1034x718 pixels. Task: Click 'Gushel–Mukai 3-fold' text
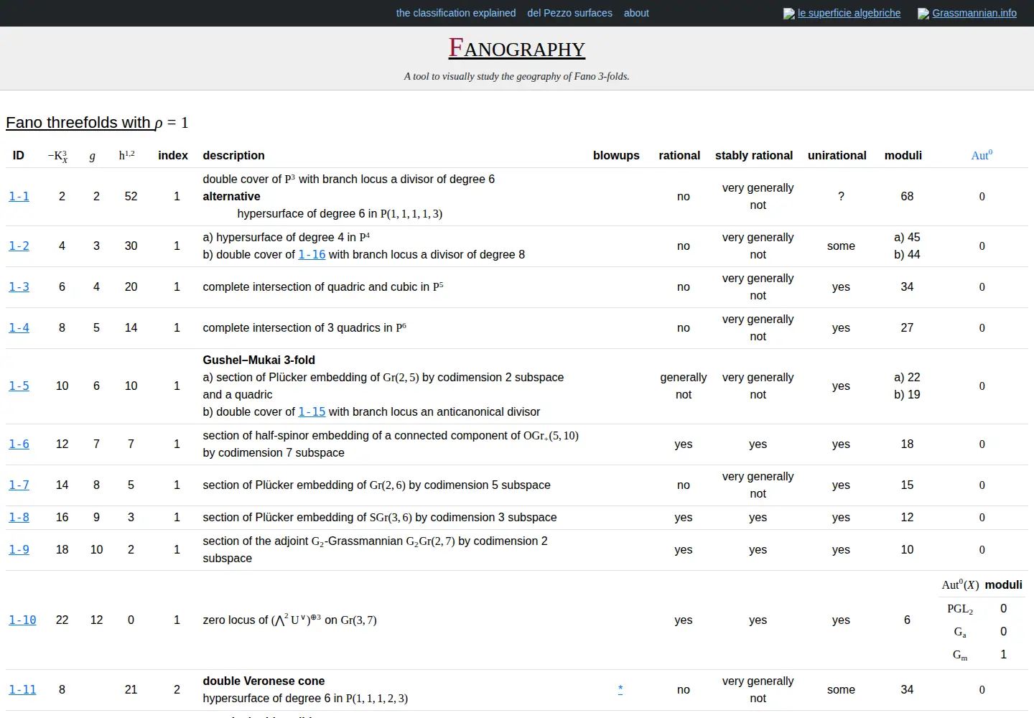(258, 360)
